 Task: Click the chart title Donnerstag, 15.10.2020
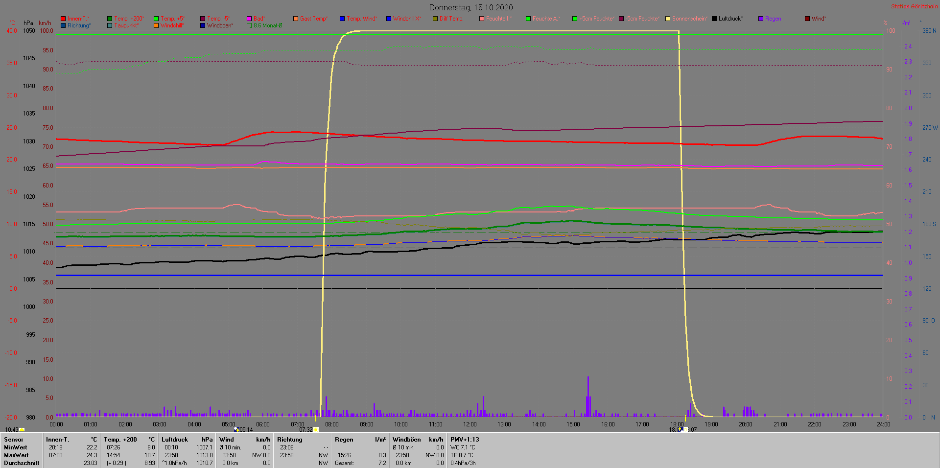[x=471, y=7]
